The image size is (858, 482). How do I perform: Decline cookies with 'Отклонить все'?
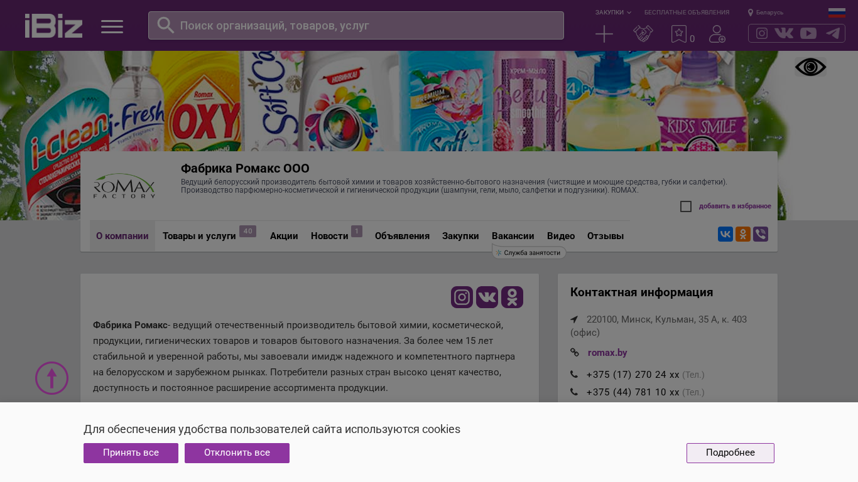click(x=237, y=453)
